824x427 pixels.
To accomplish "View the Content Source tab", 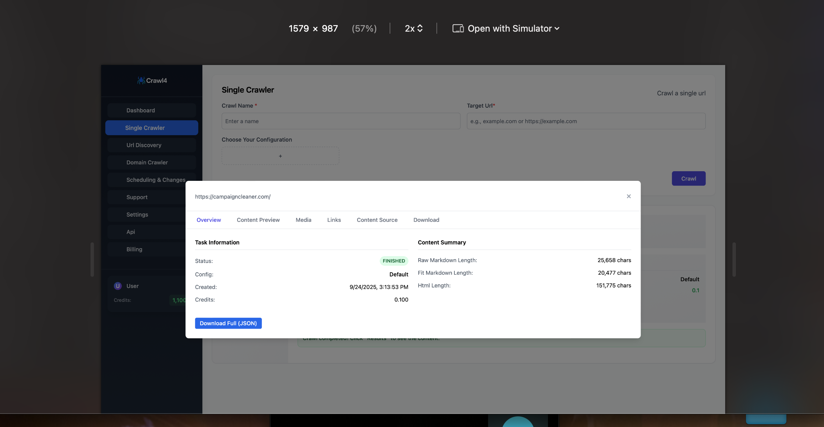I will click(x=377, y=220).
